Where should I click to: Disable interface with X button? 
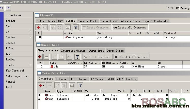pyautogui.click(x=64, y=85)
